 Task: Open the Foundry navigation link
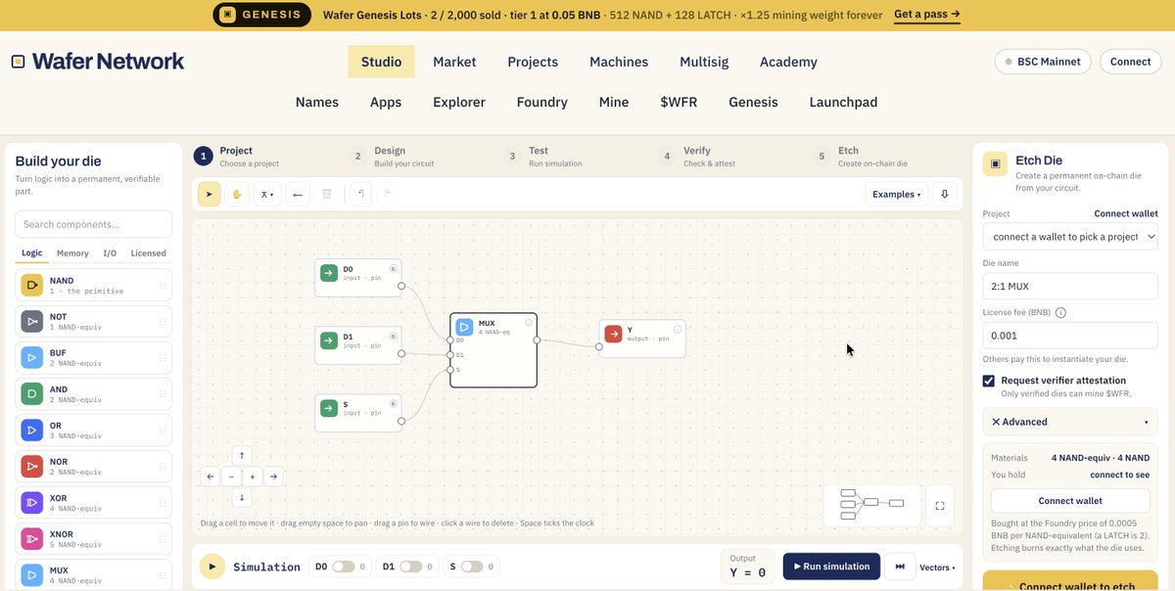click(x=542, y=102)
